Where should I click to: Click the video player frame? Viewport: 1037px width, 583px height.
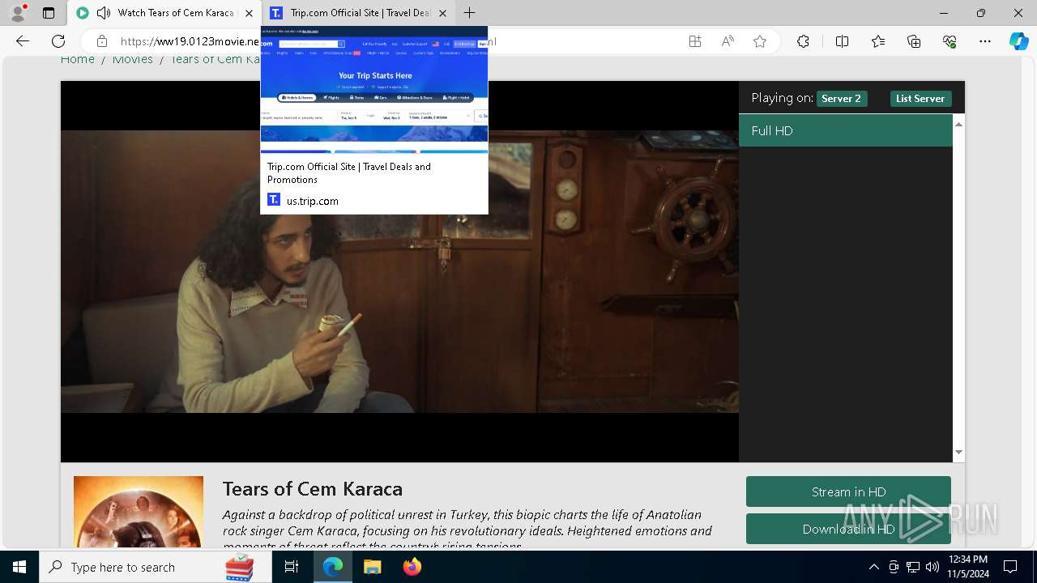399,271
